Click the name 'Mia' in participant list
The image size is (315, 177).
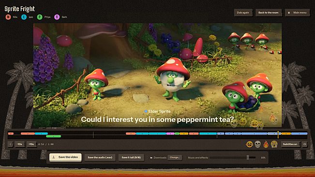(15, 17)
